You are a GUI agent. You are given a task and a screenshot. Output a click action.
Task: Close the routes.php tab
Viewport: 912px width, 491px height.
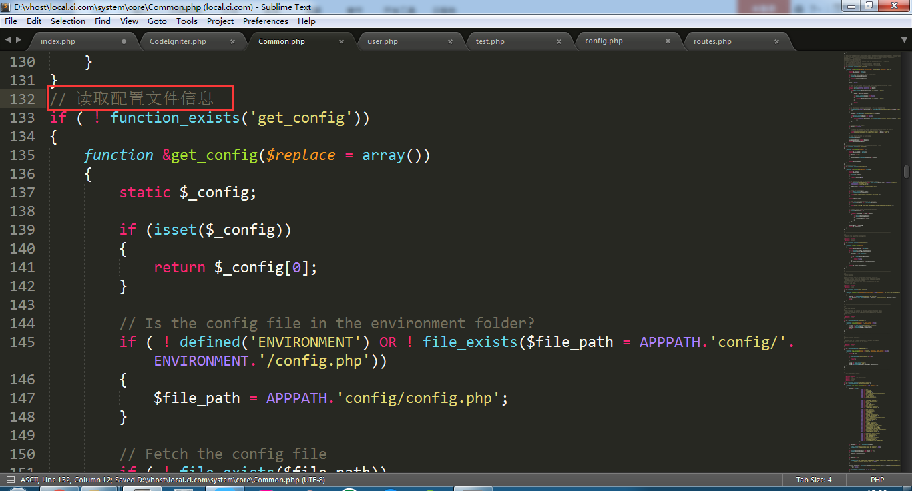776,41
